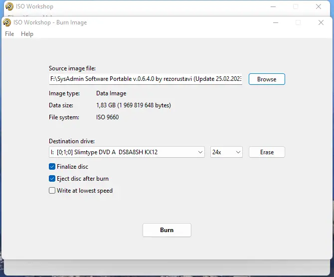Toggle Eject disc after burn checkbox
The height and width of the screenshot is (277, 334).
[52, 179]
